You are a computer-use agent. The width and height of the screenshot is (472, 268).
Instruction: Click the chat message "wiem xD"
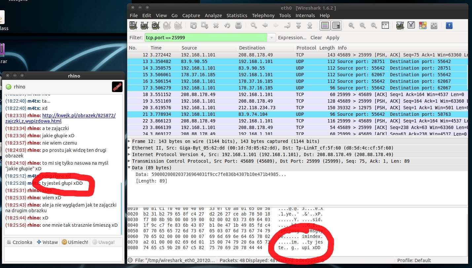[x=52, y=198]
